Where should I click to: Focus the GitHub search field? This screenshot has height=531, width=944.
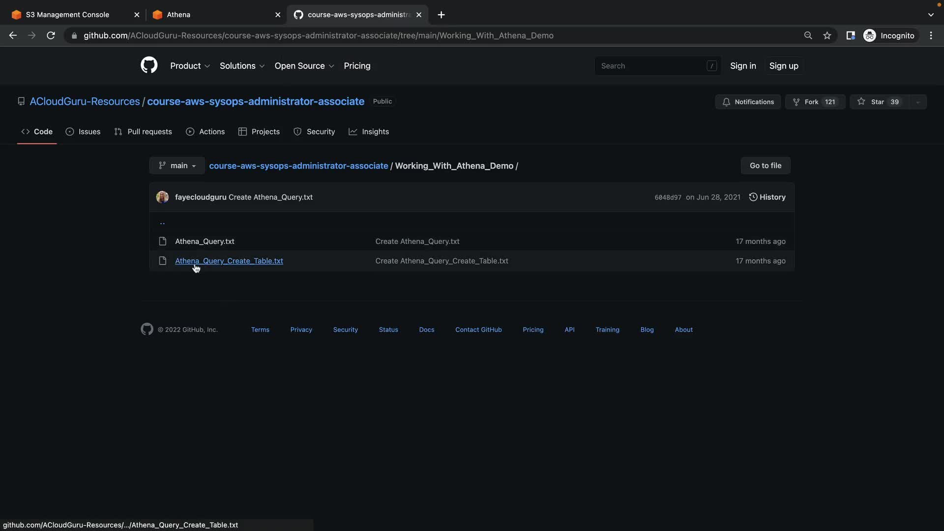coord(651,66)
